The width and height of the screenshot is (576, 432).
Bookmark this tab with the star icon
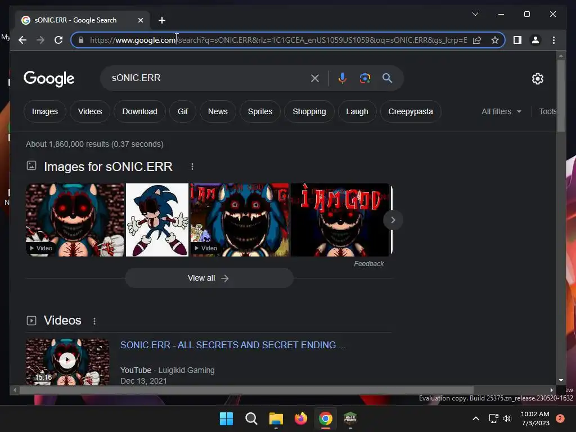[495, 40]
